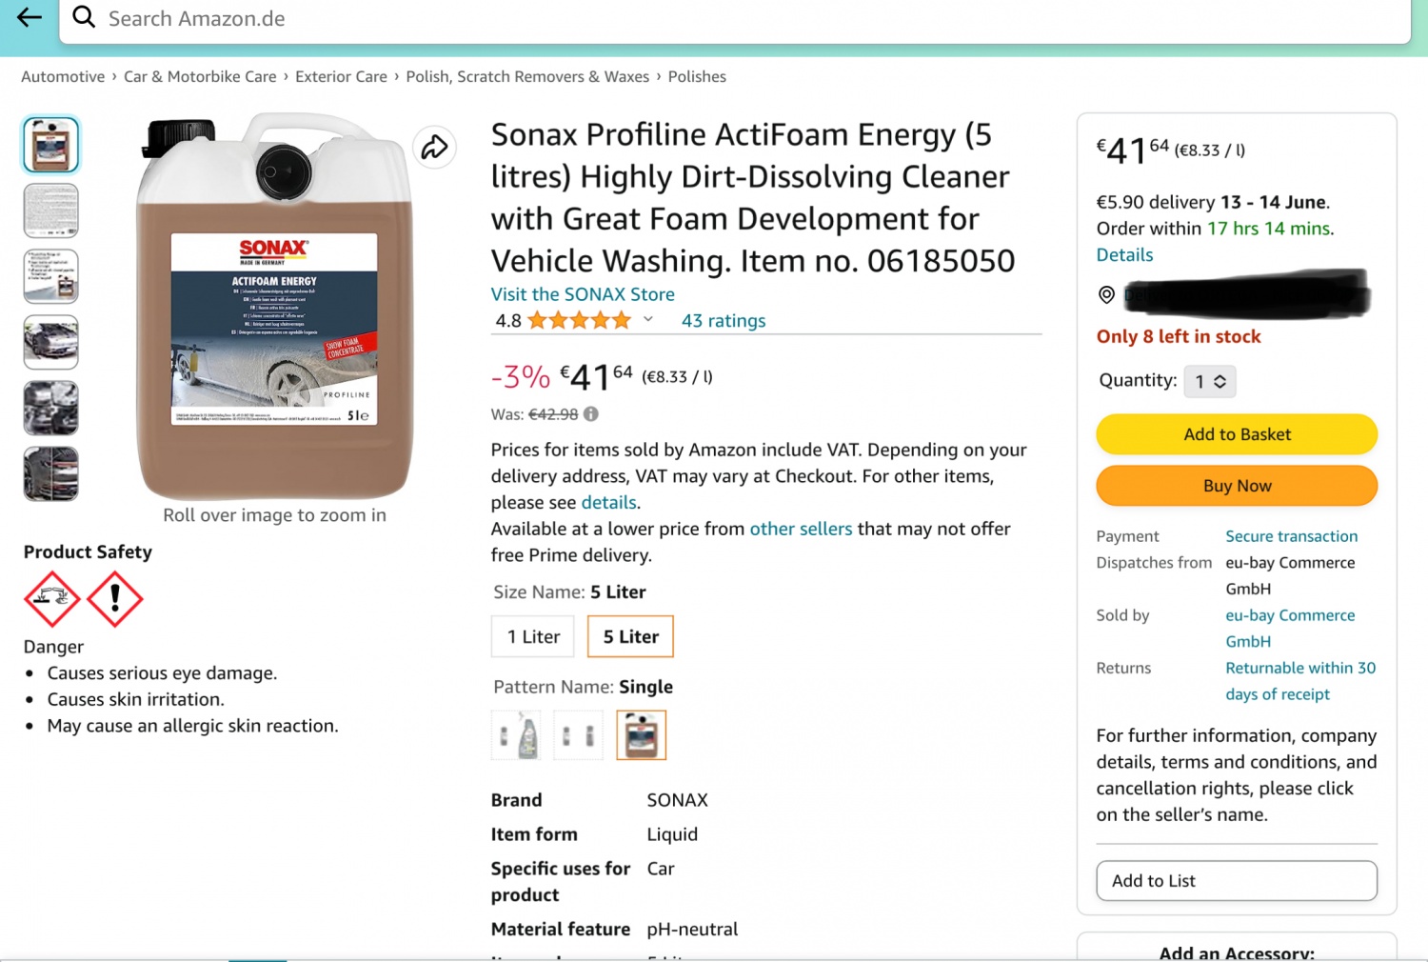Click the search magnifier icon

84,17
